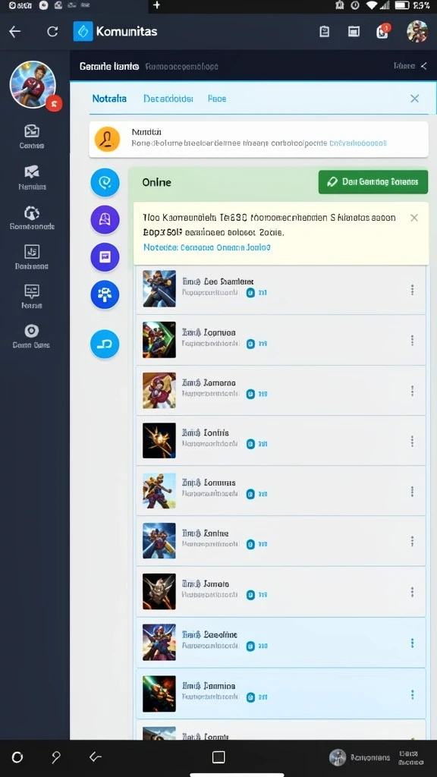This screenshot has height=777, width=437.
Task: Tap the orange person icon in notification card
Action: click(x=107, y=140)
